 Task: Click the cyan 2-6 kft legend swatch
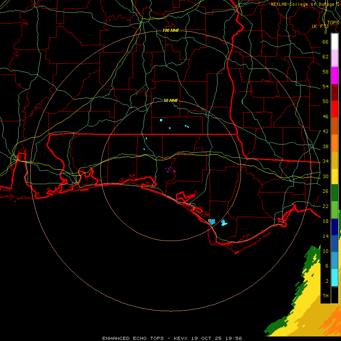click(x=335, y=278)
